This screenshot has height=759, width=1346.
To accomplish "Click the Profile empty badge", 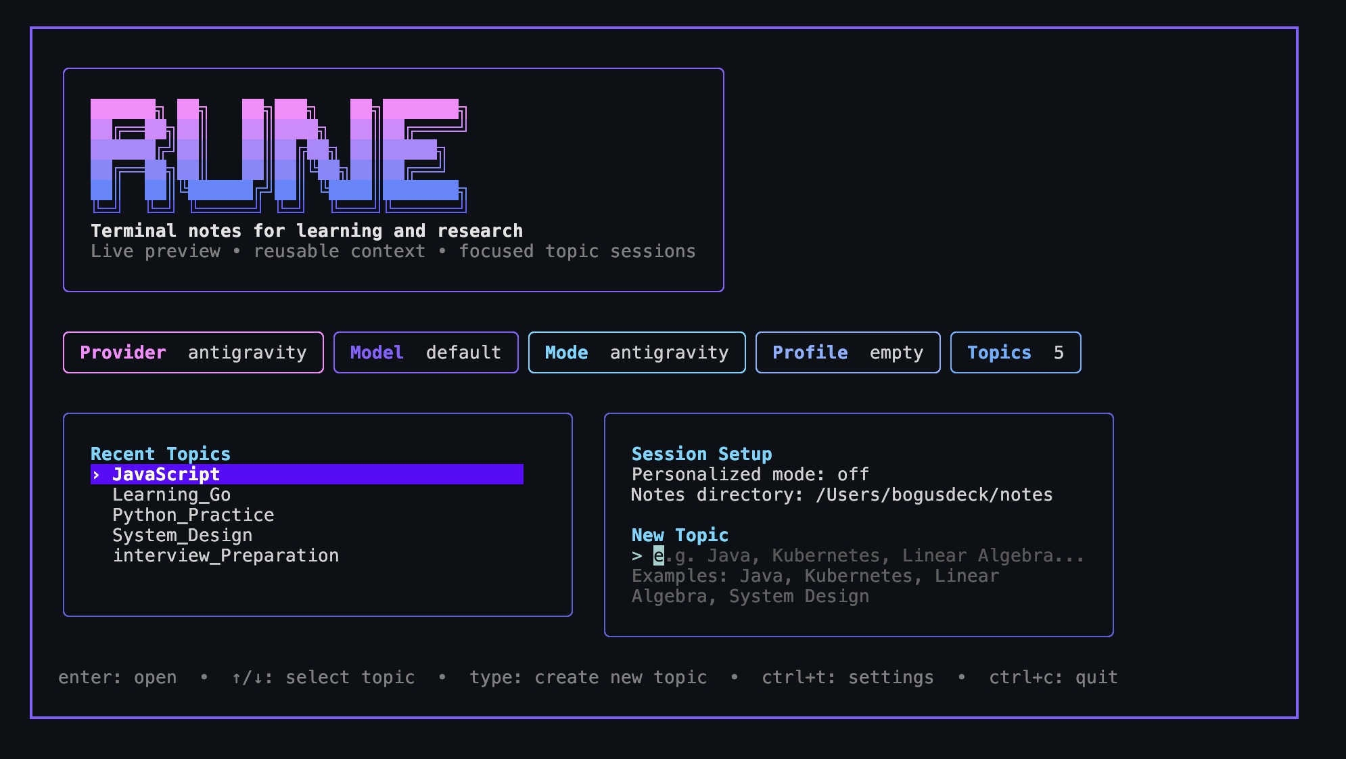I will click(x=848, y=352).
